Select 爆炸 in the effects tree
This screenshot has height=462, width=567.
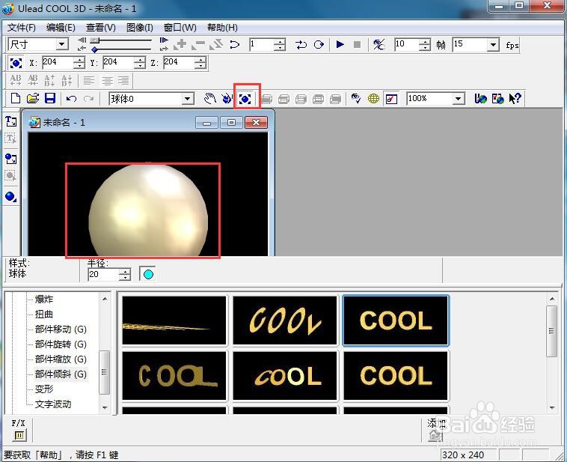pos(44,300)
